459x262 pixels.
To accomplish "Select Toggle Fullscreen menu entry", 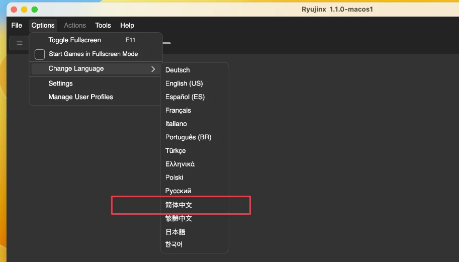I will tap(96, 40).
